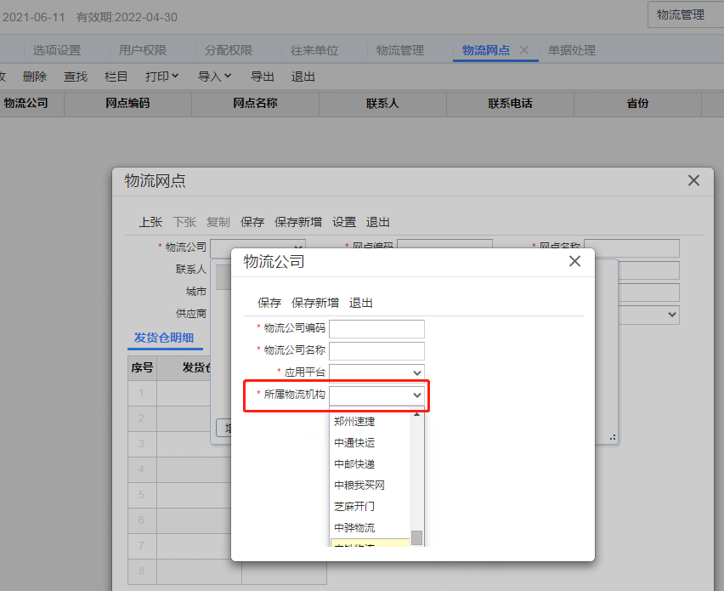Click 联系人 column header
724x591 pixels.
coord(382,104)
